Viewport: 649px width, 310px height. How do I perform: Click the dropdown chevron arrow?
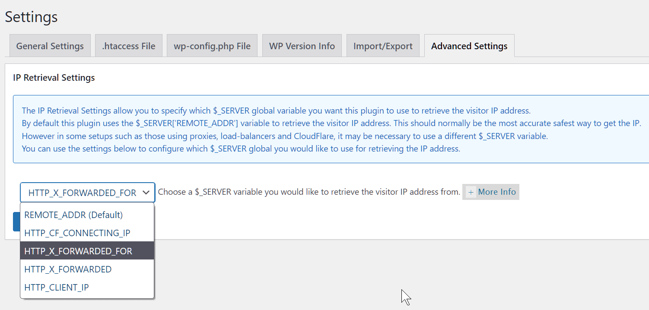coord(147,192)
